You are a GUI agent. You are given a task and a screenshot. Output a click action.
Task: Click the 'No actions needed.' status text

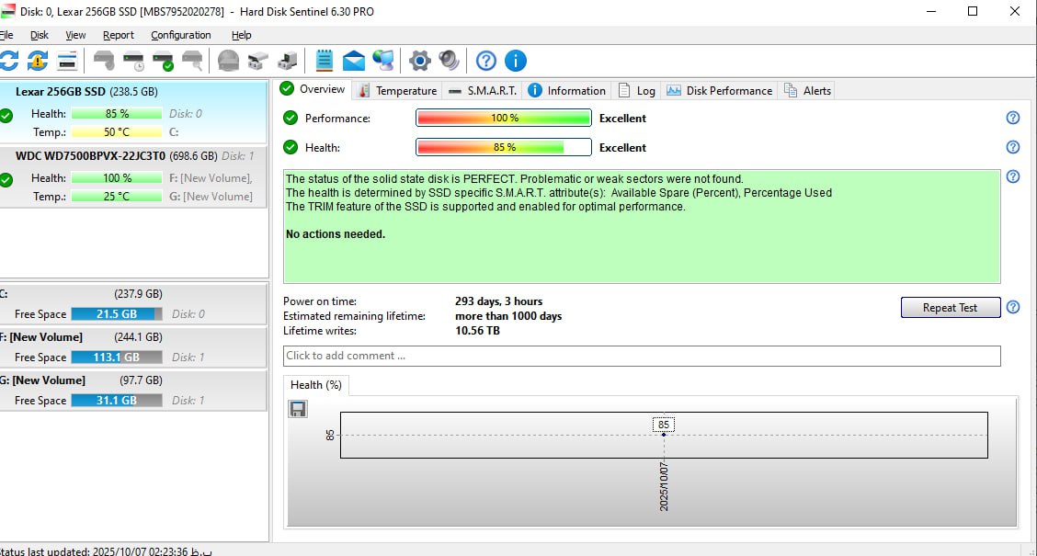point(336,234)
